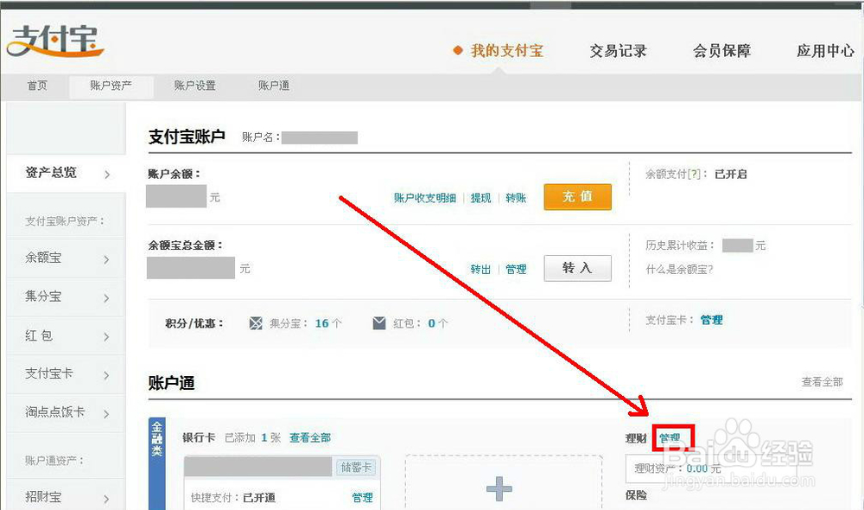Open 账户收支明细 link
864x510 pixels.
coord(425,198)
